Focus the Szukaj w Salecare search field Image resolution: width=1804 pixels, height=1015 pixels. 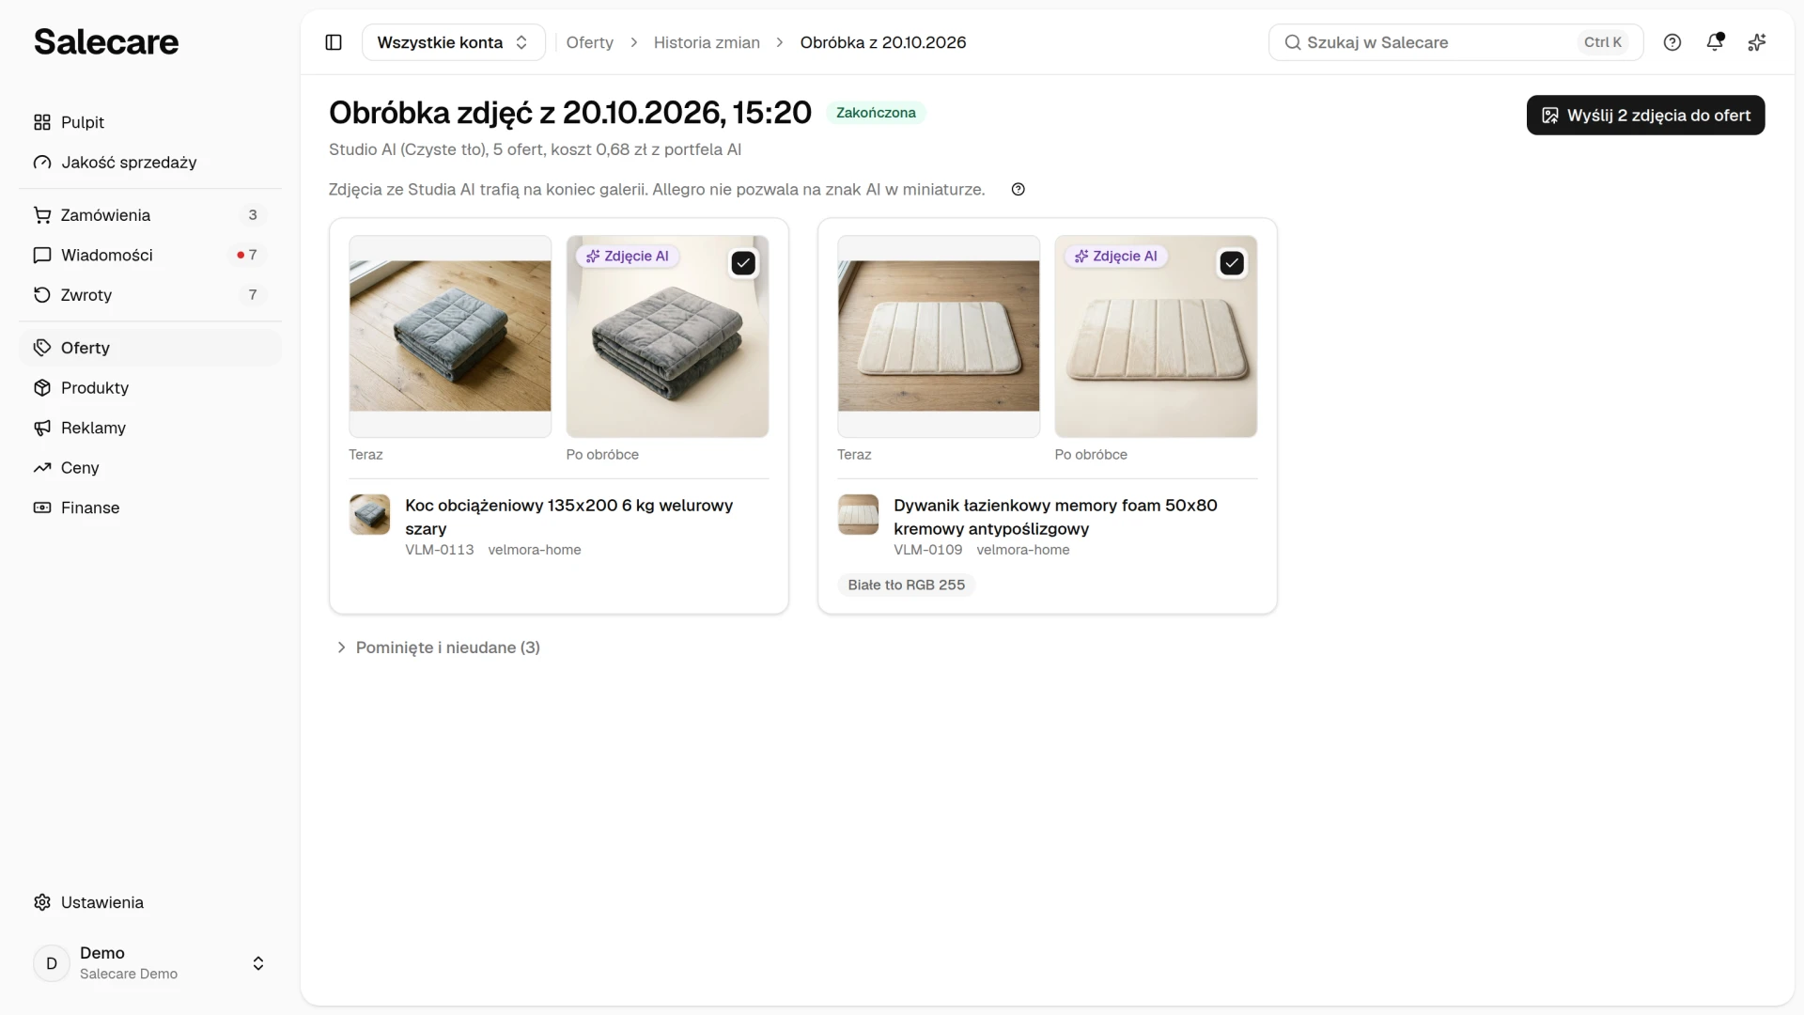pos(1455,42)
